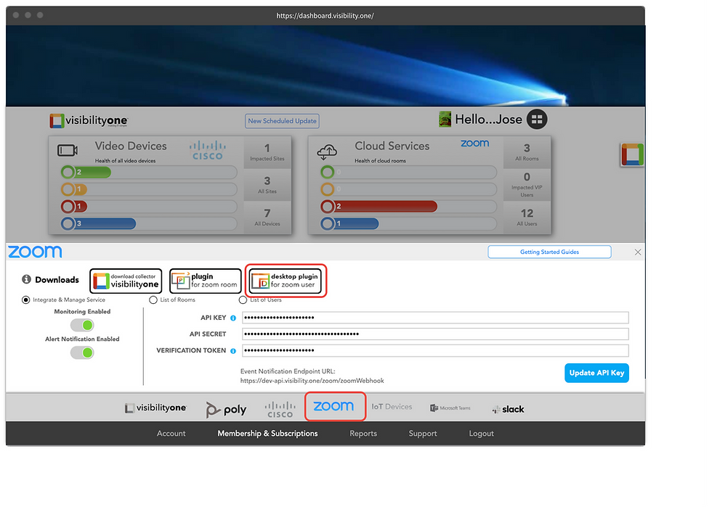Switch to IoT Devices tab

(392, 407)
